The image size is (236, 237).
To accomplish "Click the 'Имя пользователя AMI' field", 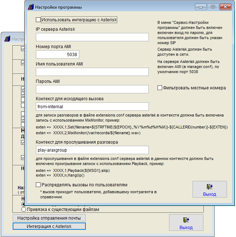I will (92, 72).
